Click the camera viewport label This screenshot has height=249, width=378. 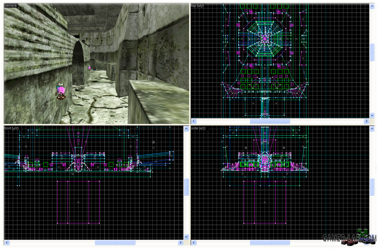point(10,6)
